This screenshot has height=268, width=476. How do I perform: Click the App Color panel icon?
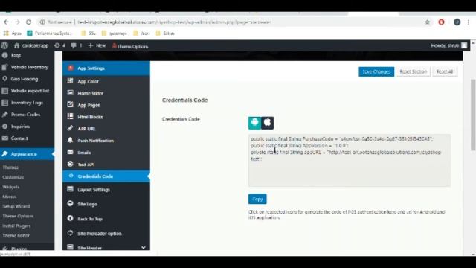(x=70, y=81)
